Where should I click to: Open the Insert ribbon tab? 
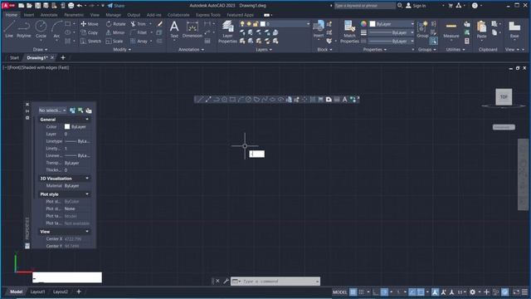click(x=29, y=15)
